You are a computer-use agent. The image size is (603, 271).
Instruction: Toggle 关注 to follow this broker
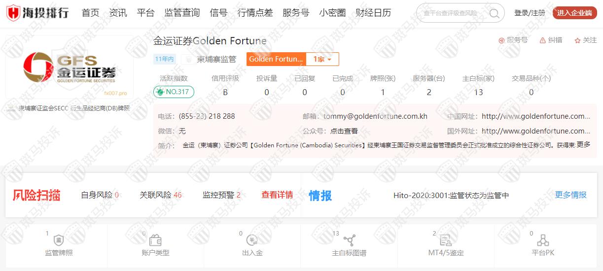(x=585, y=40)
